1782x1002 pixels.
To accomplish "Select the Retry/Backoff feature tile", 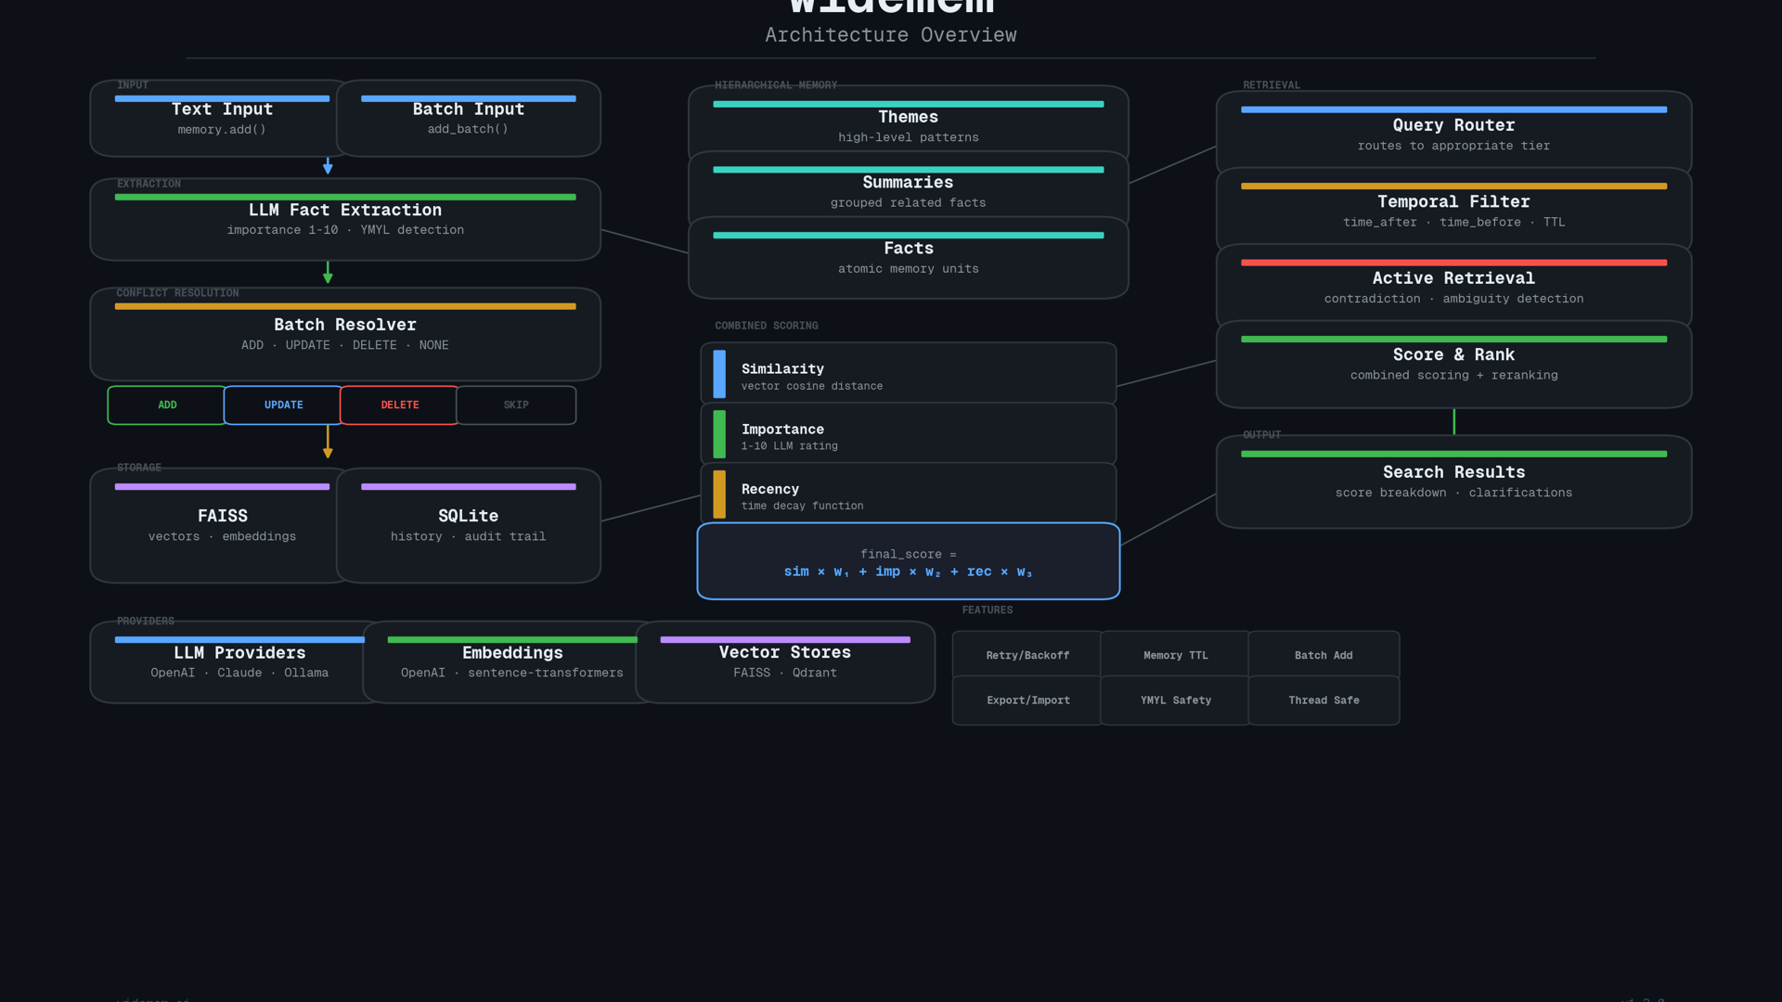I will [x=1027, y=655].
